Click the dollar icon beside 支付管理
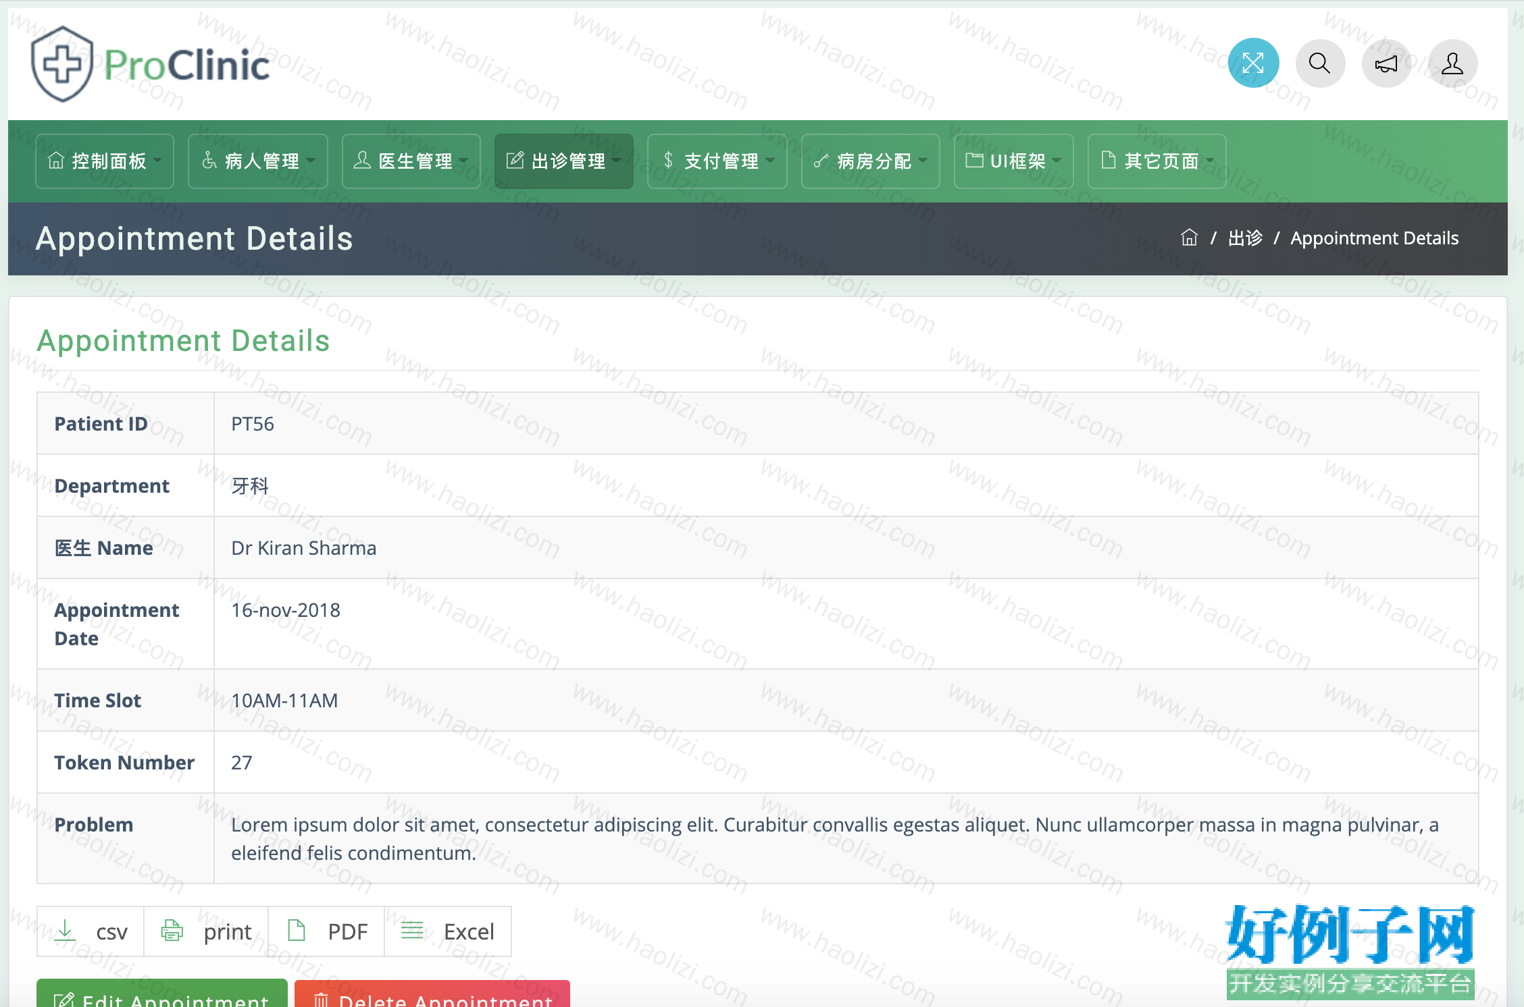 (668, 161)
